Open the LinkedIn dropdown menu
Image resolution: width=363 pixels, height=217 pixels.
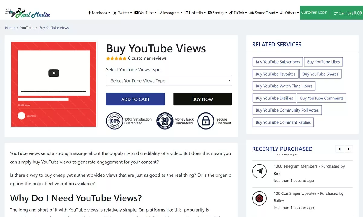point(195,13)
